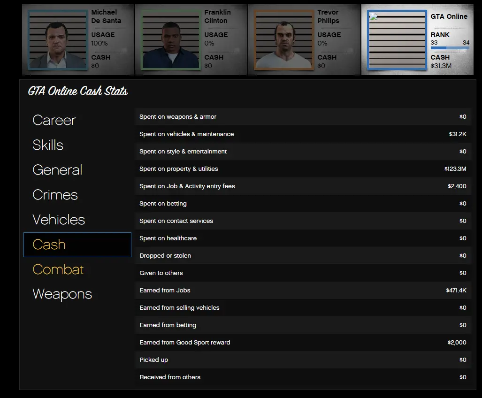Click the 'GTA Online Cash Stats' heading
482x398 pixels.
pyautogui.click(x=78, y=91)
